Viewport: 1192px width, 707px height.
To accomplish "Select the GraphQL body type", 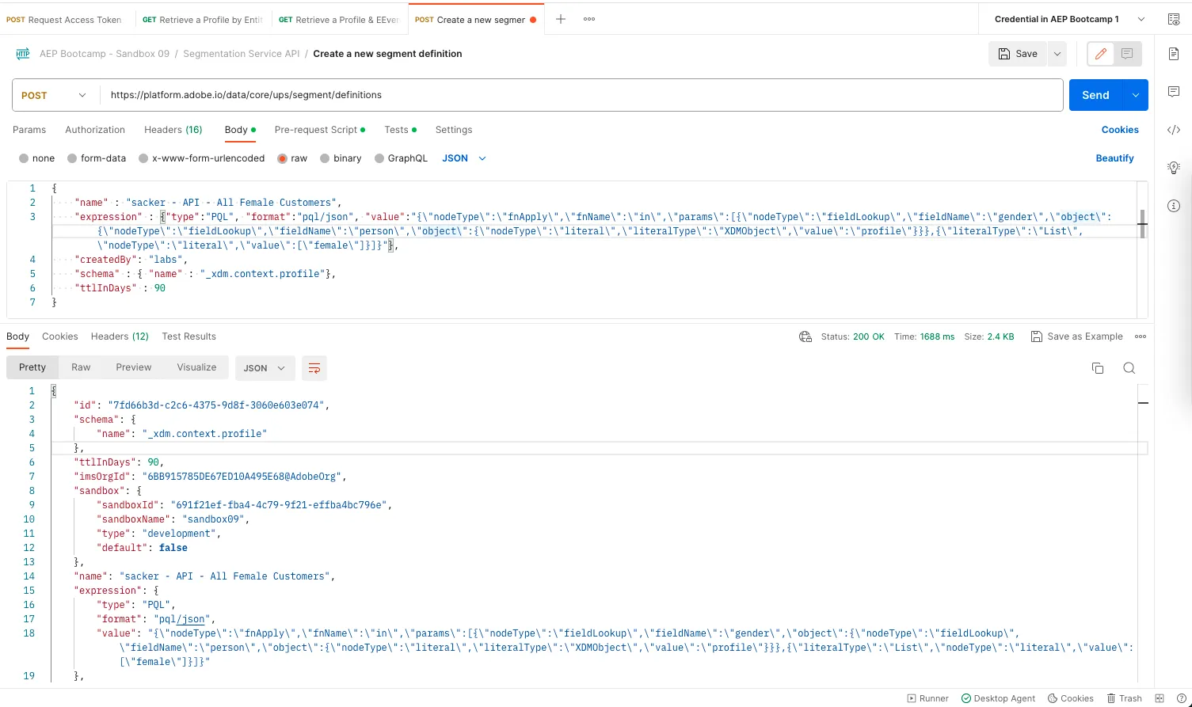I will click(401, 158).
